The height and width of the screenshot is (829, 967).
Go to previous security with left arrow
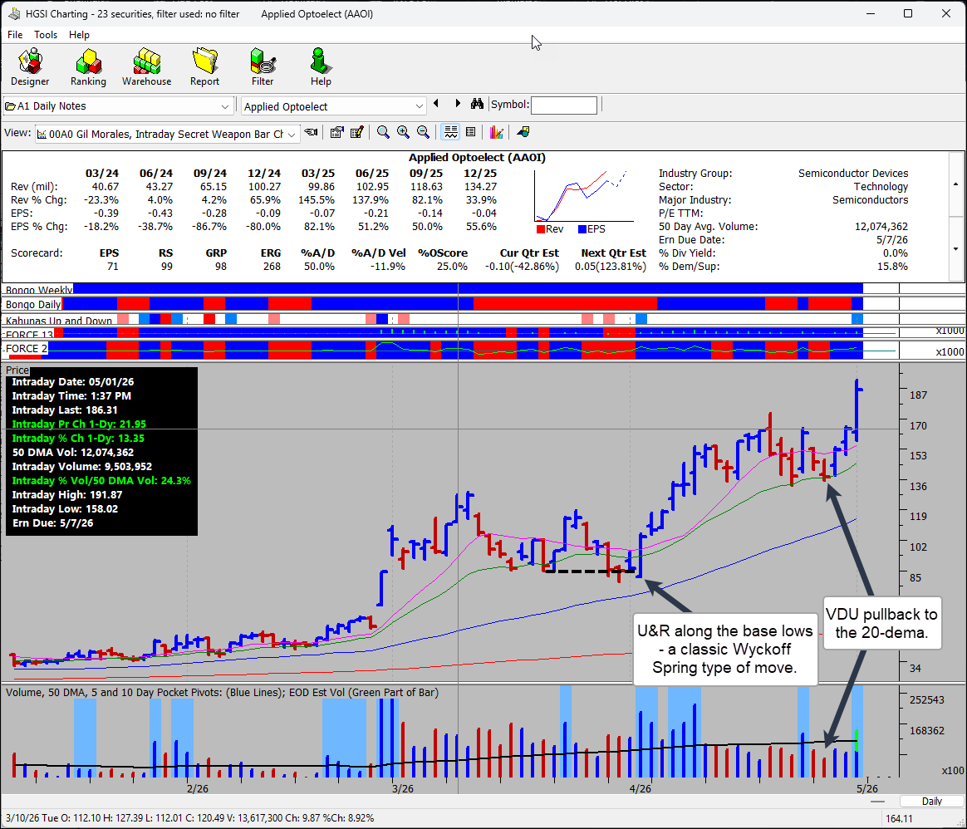click(437, 104)
